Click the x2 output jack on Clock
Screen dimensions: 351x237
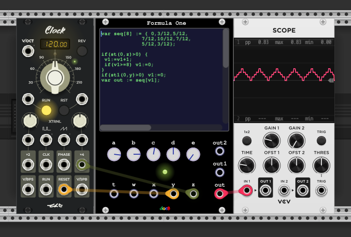(x=28, y=165)
